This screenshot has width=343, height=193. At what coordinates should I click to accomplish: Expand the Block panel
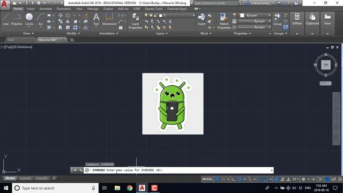click(206, 33)
